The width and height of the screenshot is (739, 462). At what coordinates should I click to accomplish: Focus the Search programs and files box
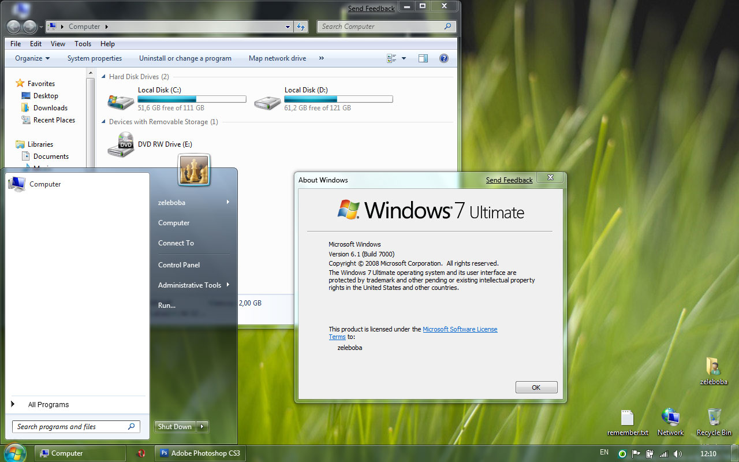76,427
